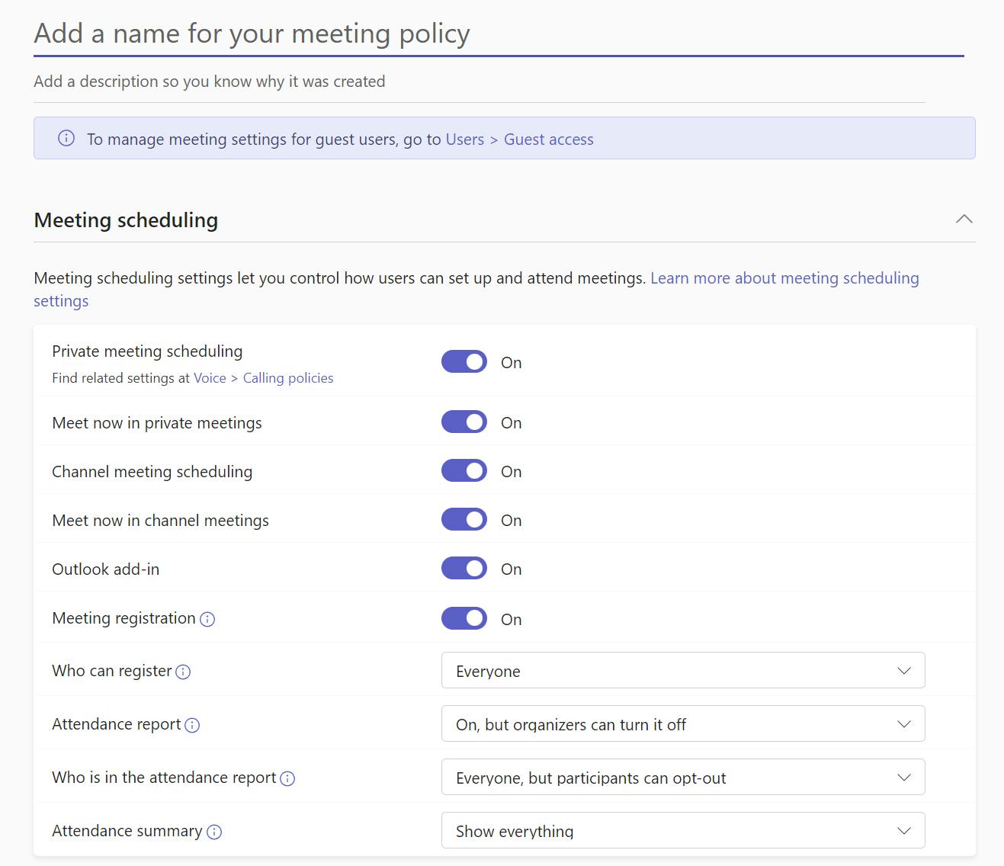Image resolution: width=1004 pixels, height=866 pixels.
Task: Click info icon next to Attendance report
Action: (x=192, y=726)
